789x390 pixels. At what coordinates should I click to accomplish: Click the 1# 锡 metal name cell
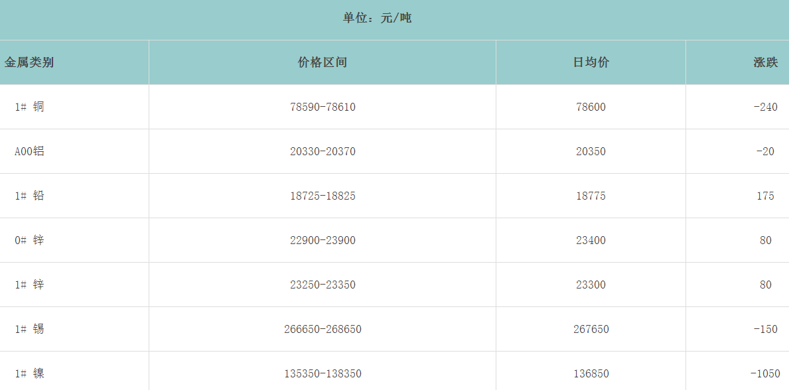point(30,329)
